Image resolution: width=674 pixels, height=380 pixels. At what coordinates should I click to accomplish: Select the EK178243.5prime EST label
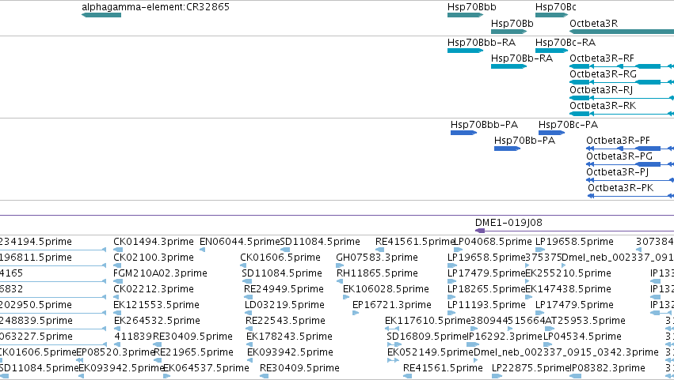point(289,337)
